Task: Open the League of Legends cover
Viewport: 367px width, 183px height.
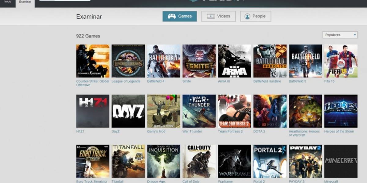Action: [x=128, y=61]
